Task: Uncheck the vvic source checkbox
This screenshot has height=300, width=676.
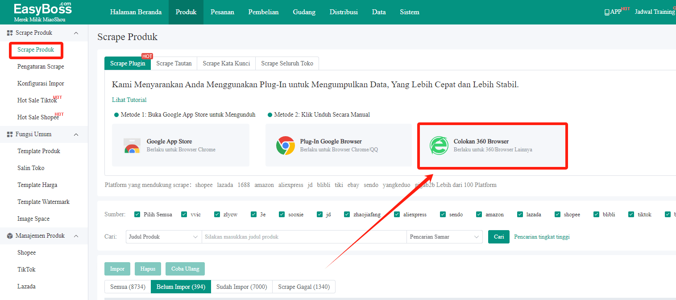Action: click(x=184, y=215)
